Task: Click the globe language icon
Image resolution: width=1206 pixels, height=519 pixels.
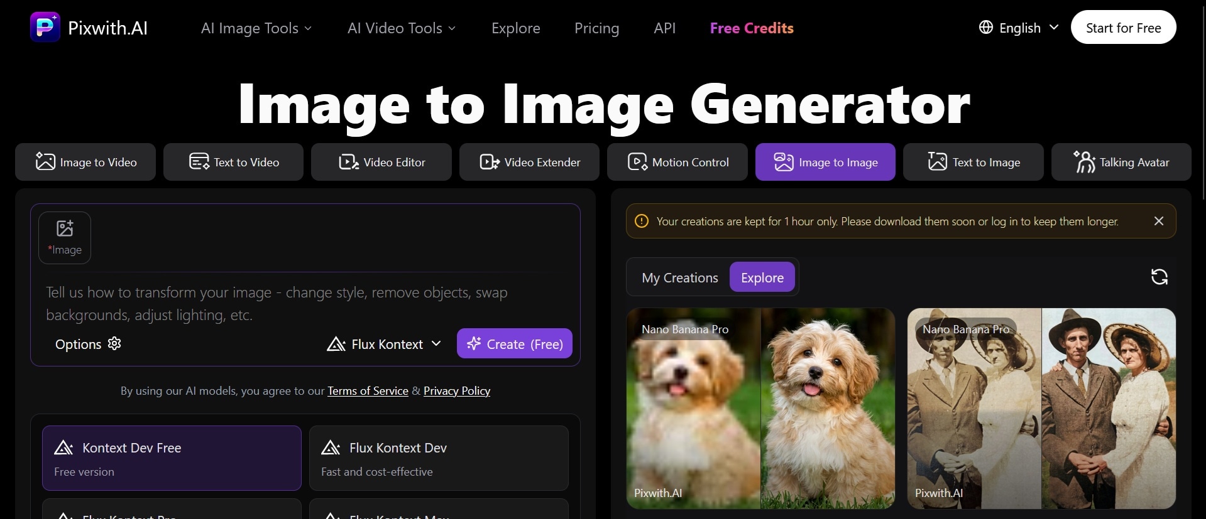Action: (x=986, y=28)
